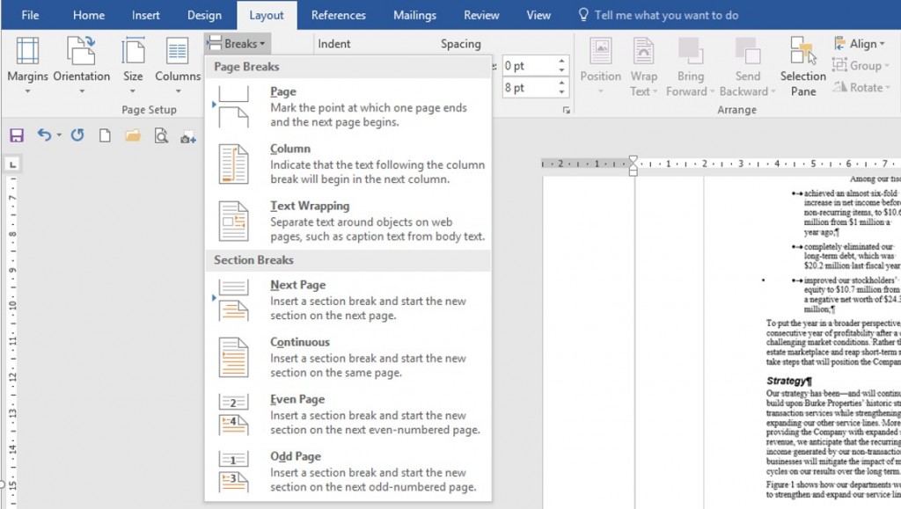Expand the Align dropdown
This screenshot has height=509, width=901.
point(863,43)
